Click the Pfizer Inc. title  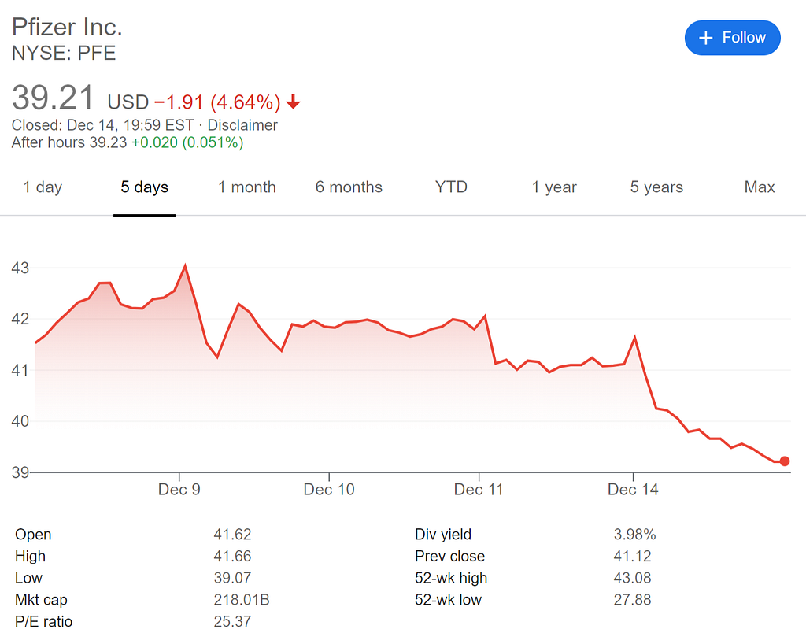coord(67,27)
